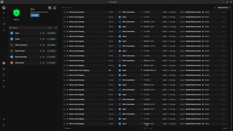Click the green status dot of Internet Peer-to-Peer row
This screenshot has height=131, width=233.
[67, 70]
